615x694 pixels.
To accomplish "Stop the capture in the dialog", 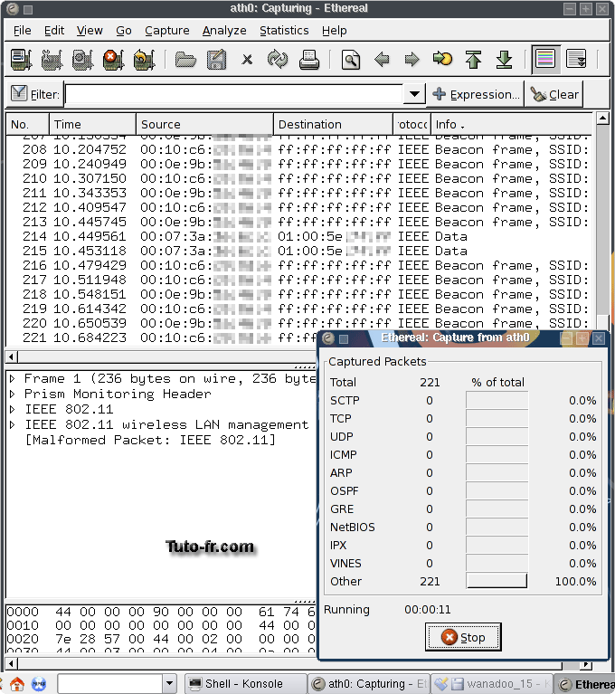I will tap(463, 637).
